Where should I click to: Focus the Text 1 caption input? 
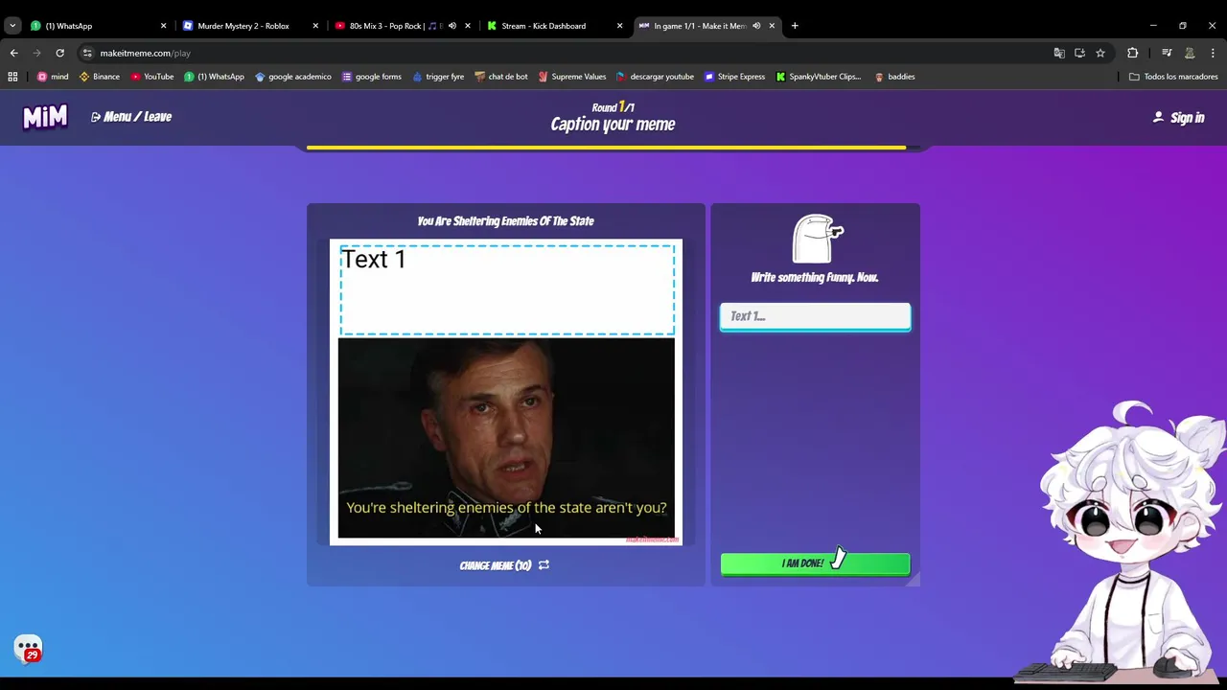click(x=815, y=316)
